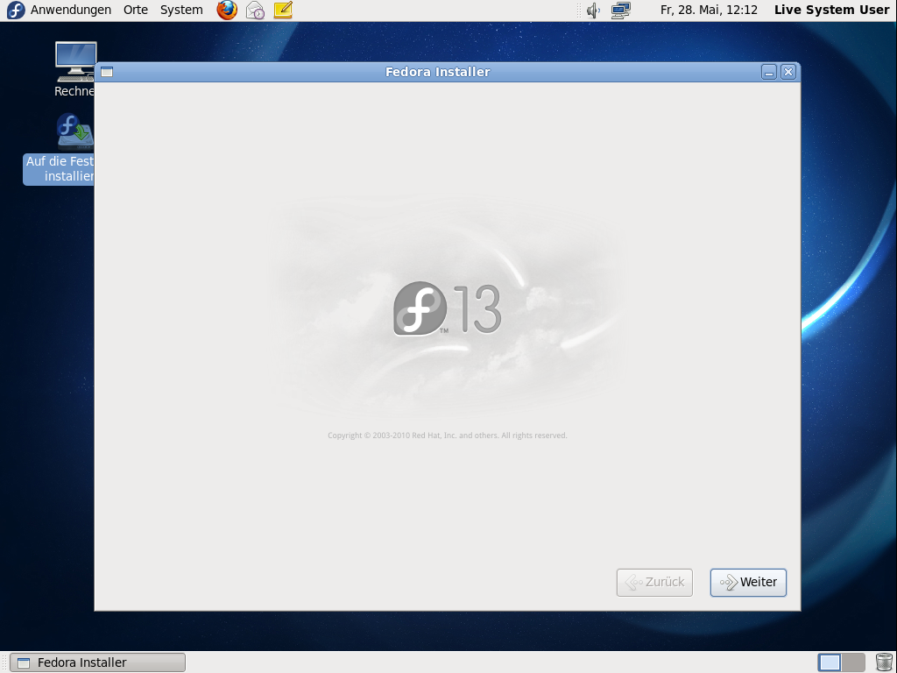Click the Fedora logo in the top panel
The width and height of the screenshot is (897, 673).
pyautogui.click(x=16, y=10)
